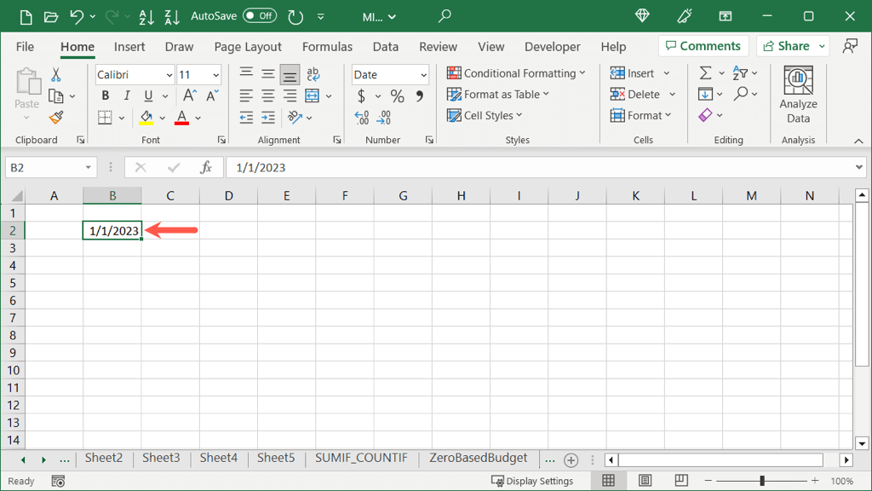The width and height of the screenshot is (872, 491).
Task: Toggle the AutoSave switch
Action: tap(259, 16)
